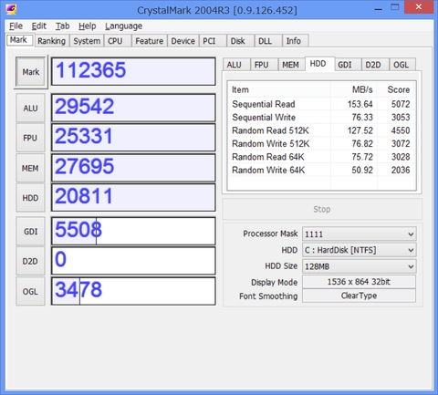
Task: Click the GDI progress score 5508
Action: (133, 231)
